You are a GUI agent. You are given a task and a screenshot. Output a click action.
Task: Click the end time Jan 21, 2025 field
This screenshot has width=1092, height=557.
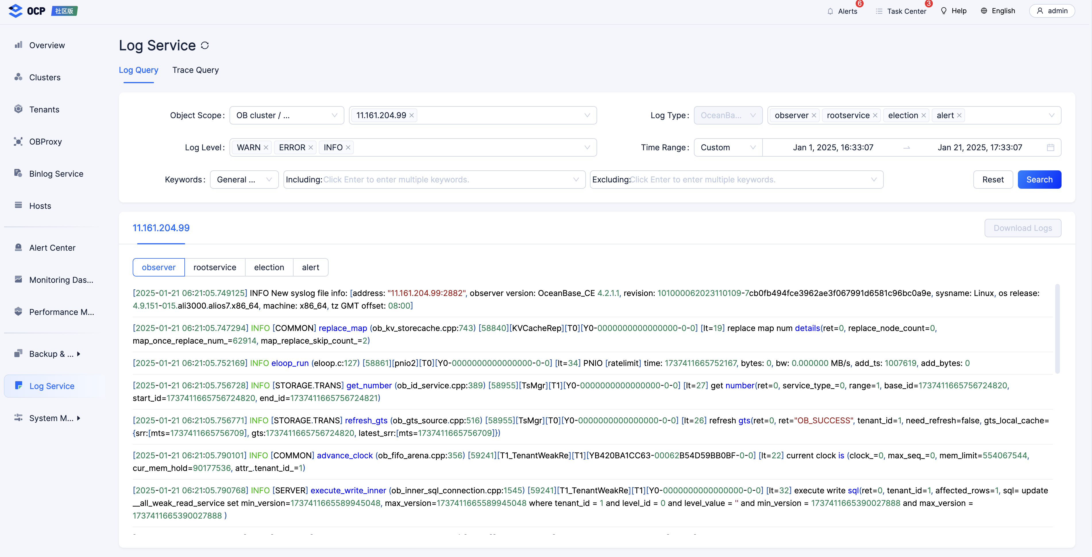980,148
